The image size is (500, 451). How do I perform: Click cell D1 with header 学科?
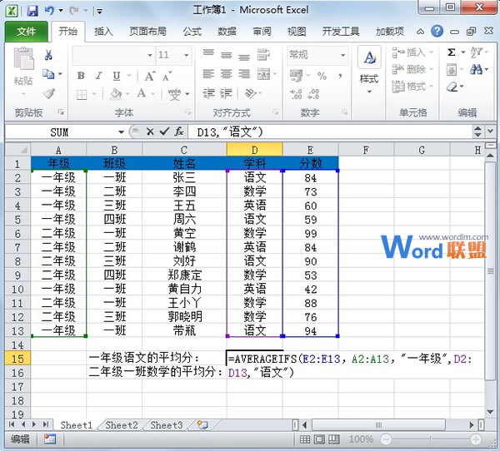tap(254, 163)
